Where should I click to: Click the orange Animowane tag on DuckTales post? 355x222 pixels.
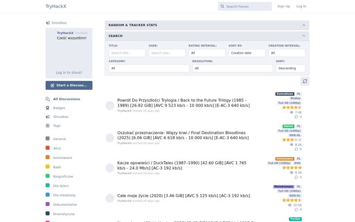pyautogui.click(x=285, y=159)
